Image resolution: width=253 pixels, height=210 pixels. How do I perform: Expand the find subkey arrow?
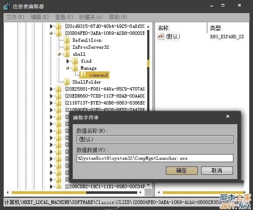click(68, 61)
